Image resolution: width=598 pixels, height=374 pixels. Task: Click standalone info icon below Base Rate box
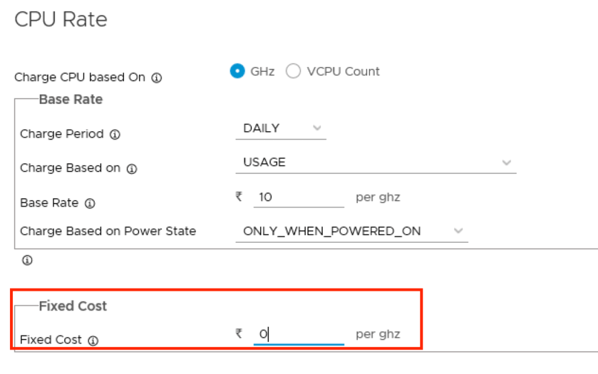pos(27,260)
